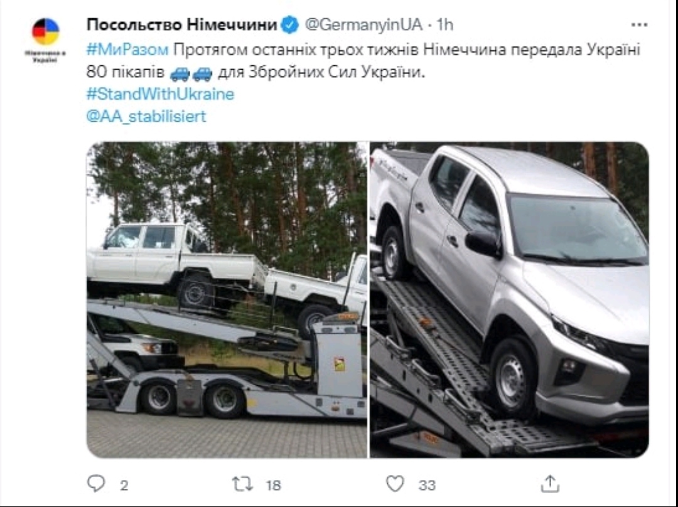Open the white pickups on trailer photo

pos(227,299)
